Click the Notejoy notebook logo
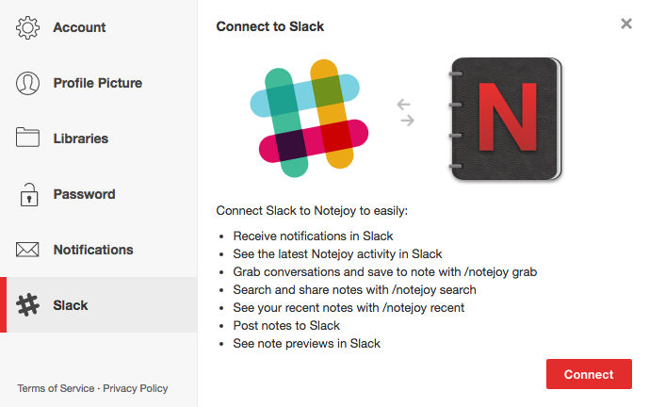 (504, 119)
